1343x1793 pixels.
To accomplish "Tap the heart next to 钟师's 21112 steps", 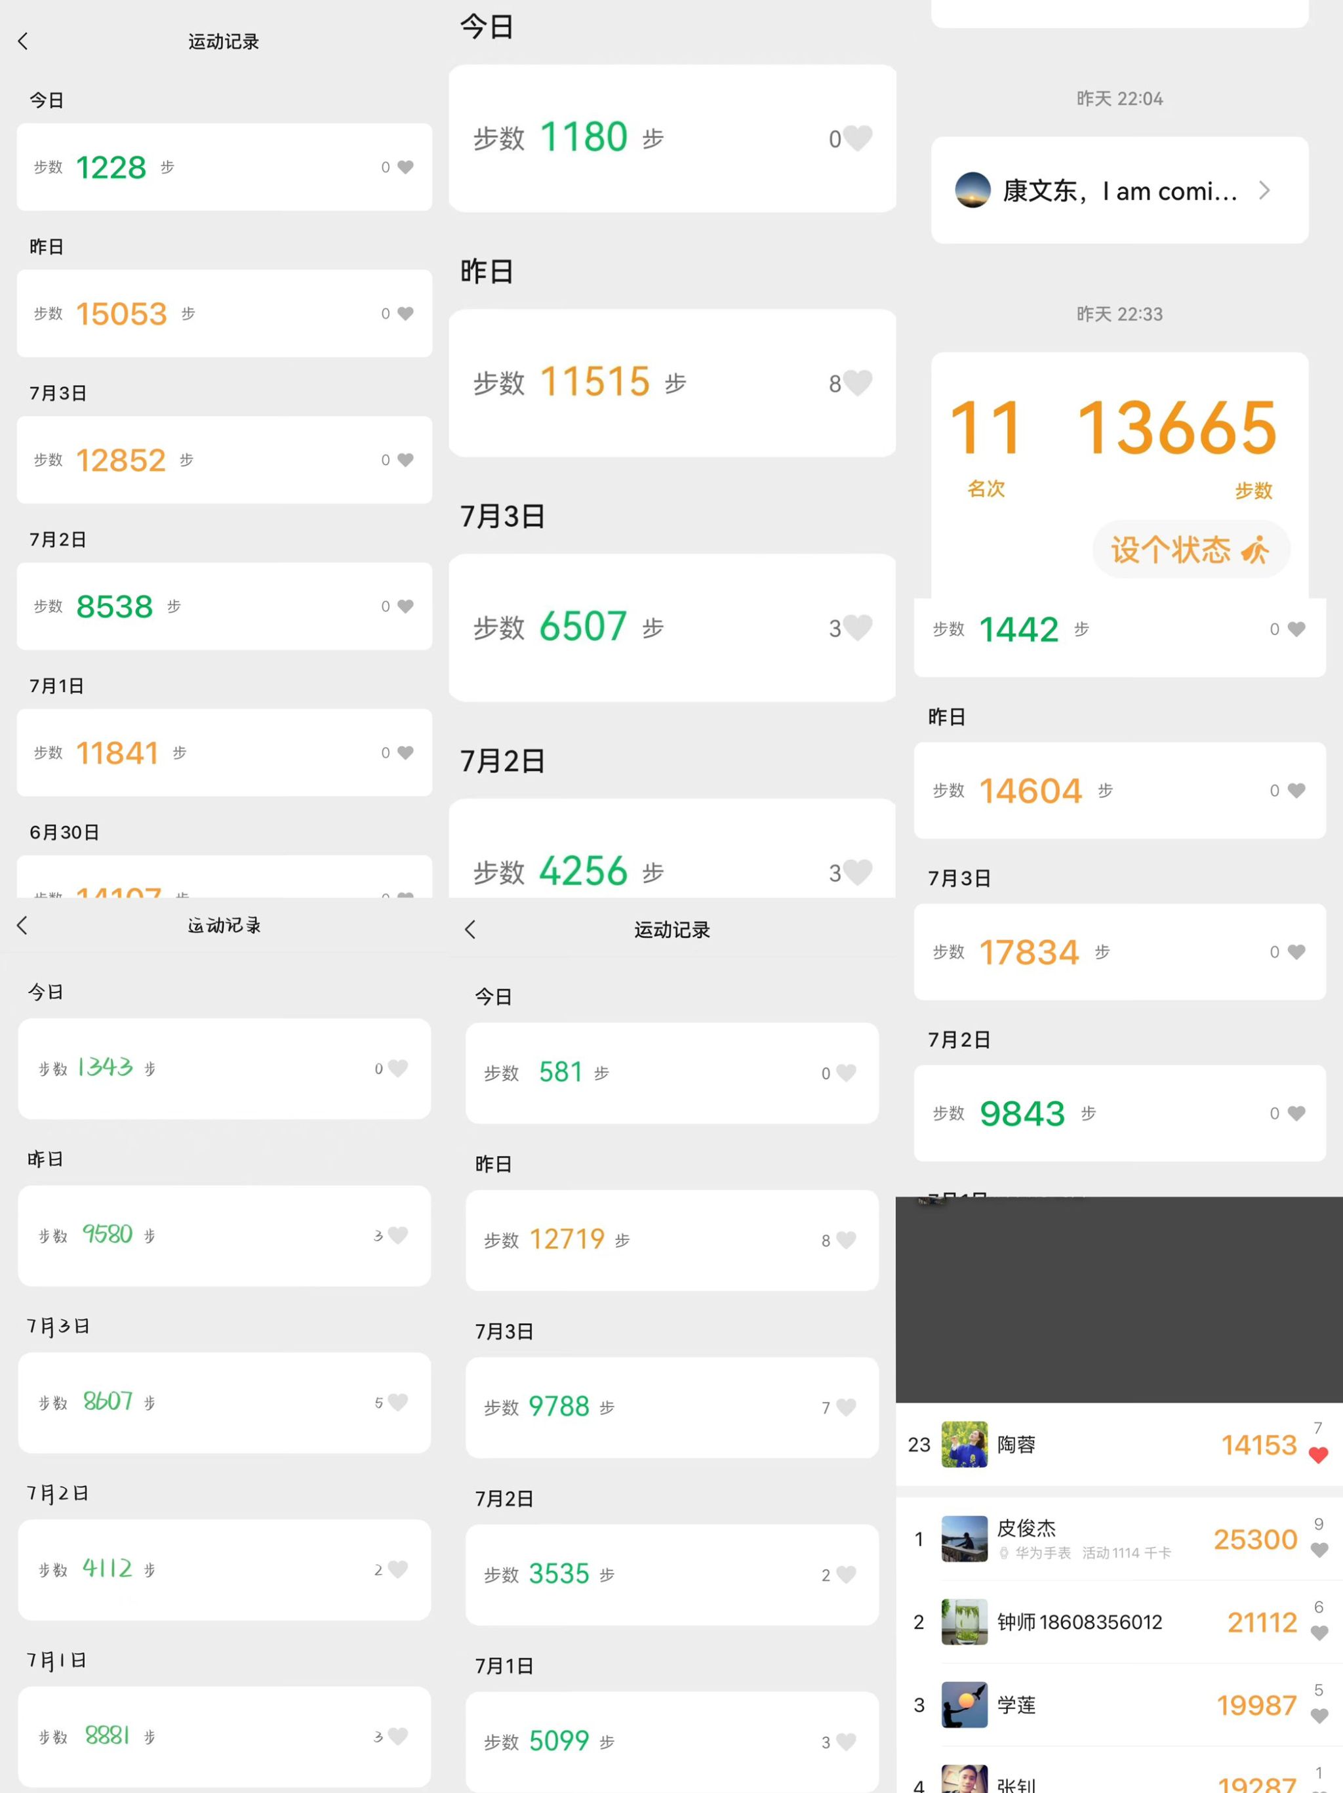I will tap(1319, 1632).
